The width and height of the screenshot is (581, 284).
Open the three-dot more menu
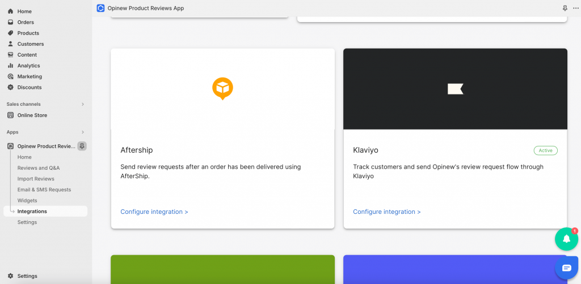click(575, 8)
